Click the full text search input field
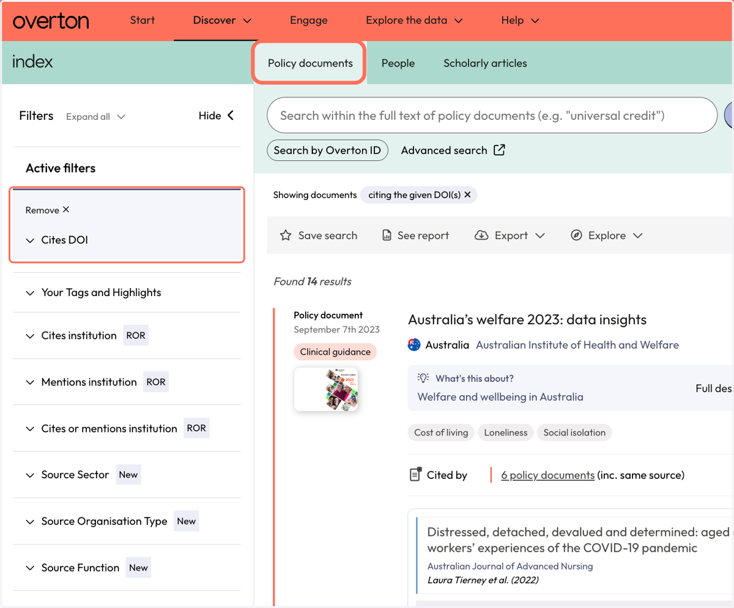The height and width of the screenshot is (608, 734). [x=492, y=115]
